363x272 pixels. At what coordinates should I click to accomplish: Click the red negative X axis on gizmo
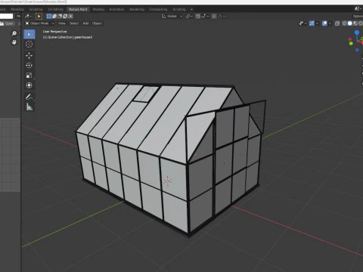[x=350, y=39]
